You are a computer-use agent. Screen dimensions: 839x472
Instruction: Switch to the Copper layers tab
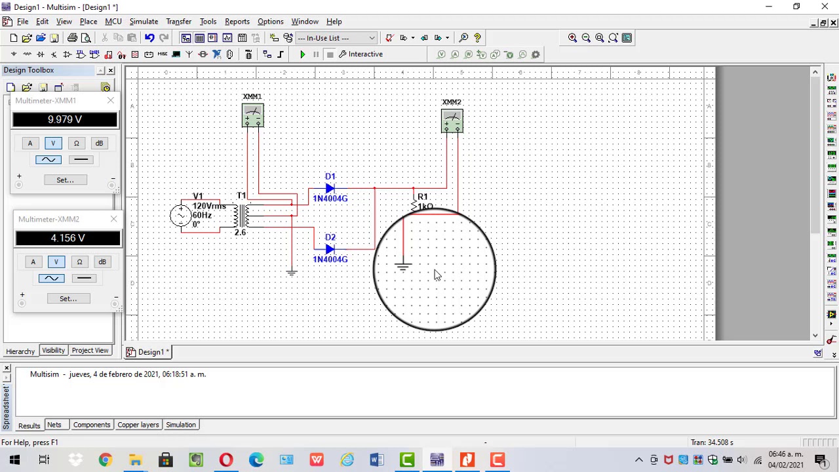coord(138,425)
